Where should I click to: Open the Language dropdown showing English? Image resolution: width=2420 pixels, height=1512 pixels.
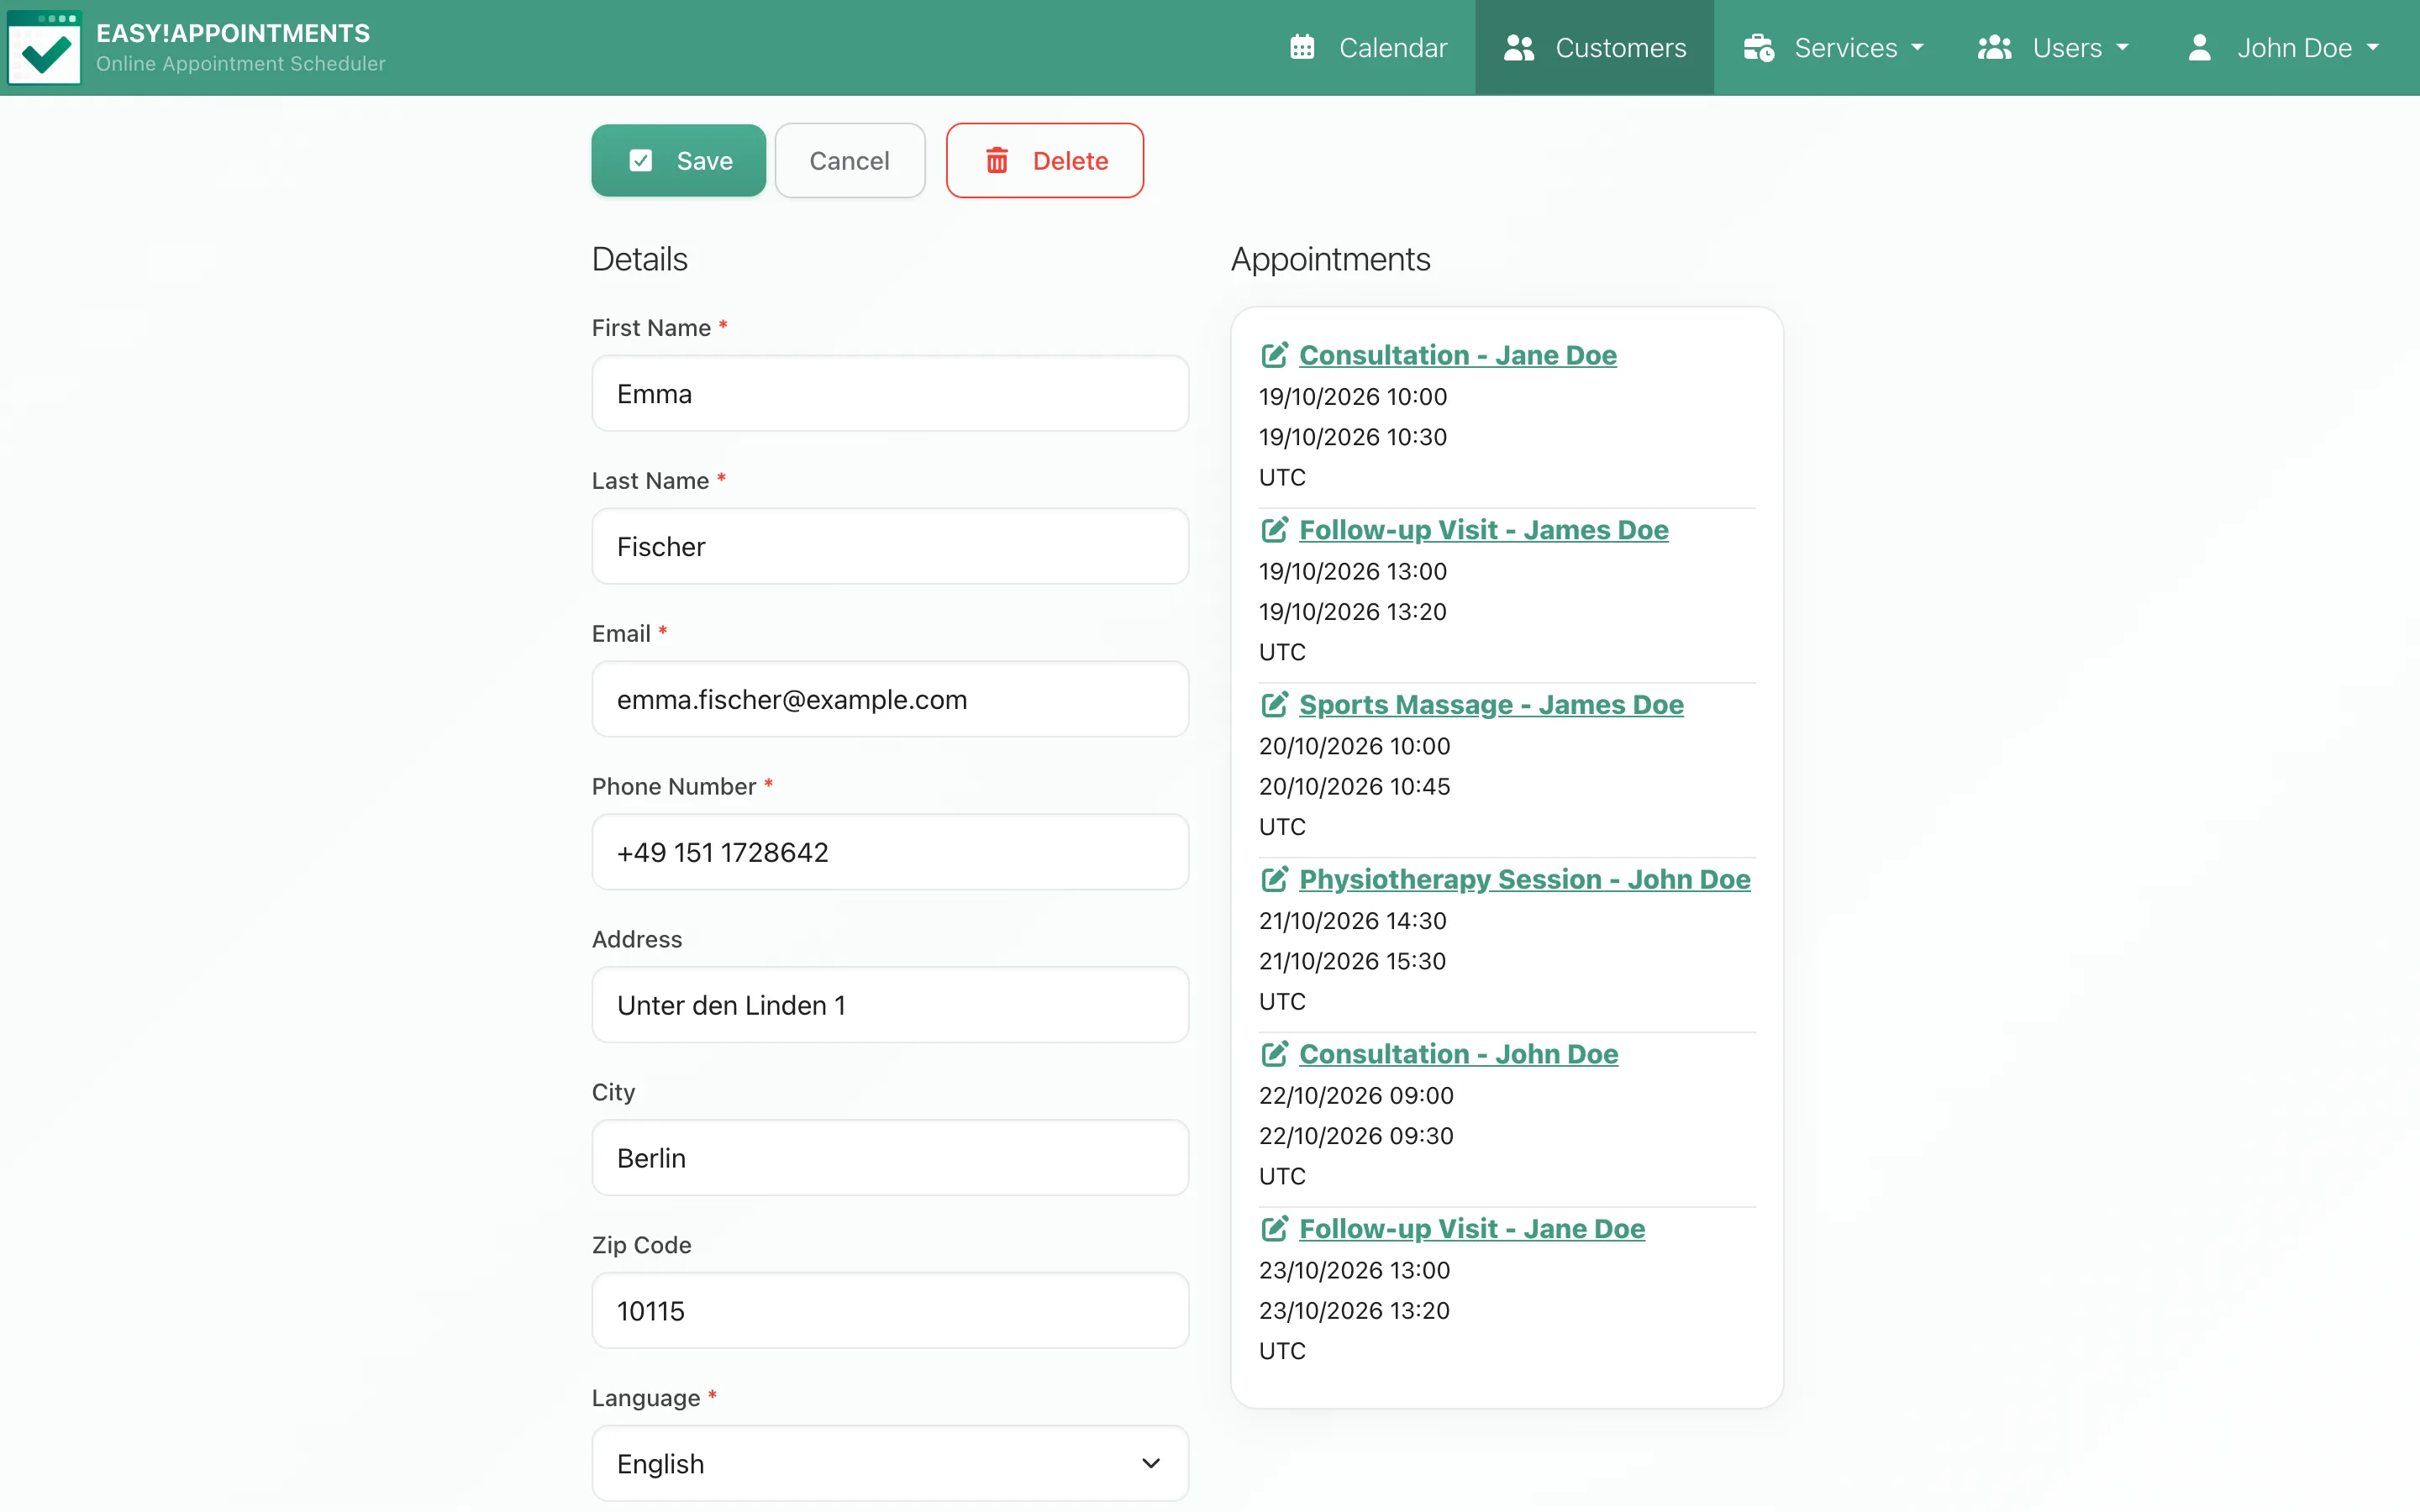(x=890, y=1463)
